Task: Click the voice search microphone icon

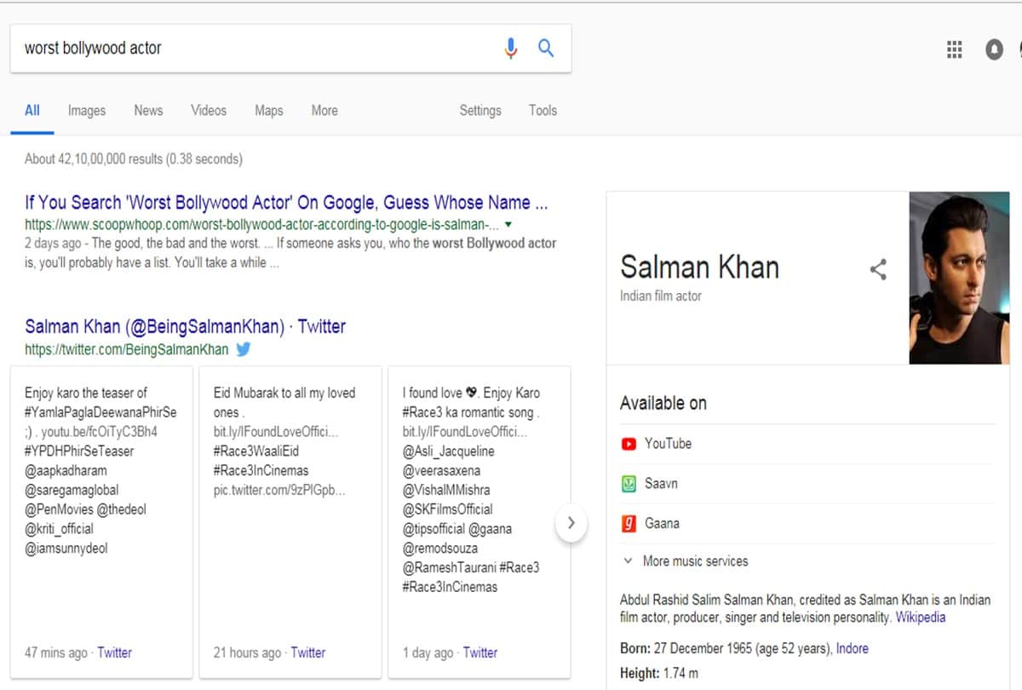Action: coord(510,49)
